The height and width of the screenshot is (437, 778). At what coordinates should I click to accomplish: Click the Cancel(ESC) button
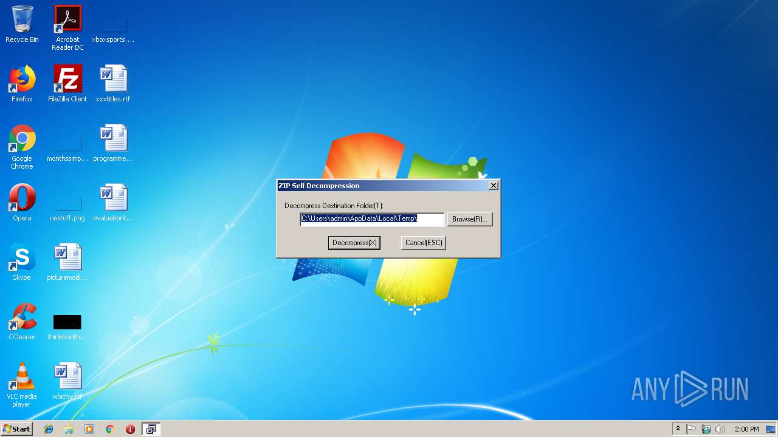click(x=424, y=243)
